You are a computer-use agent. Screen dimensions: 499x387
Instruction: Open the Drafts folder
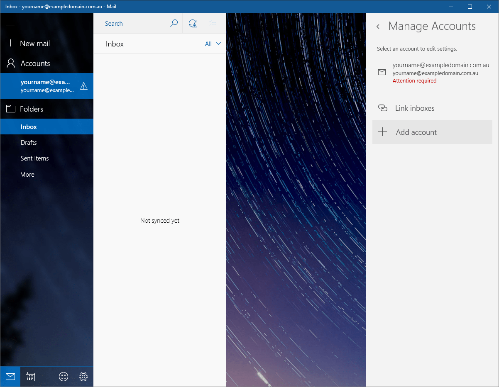[x=29, y=143]
